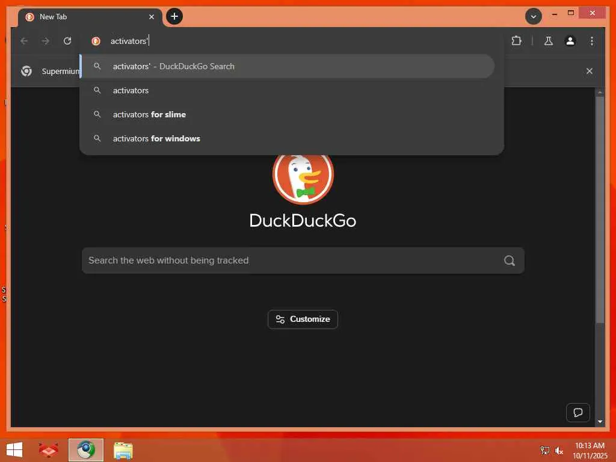
Task: Click the DuckDuckGo search box
Action: point(303,260)
